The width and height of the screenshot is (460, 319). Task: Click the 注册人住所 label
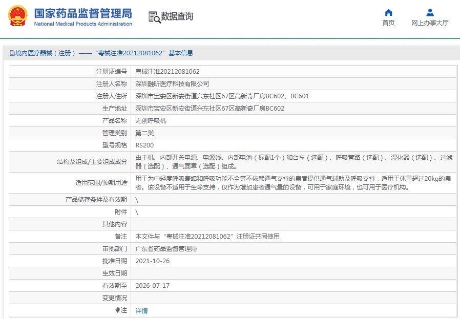pos(112,96)
